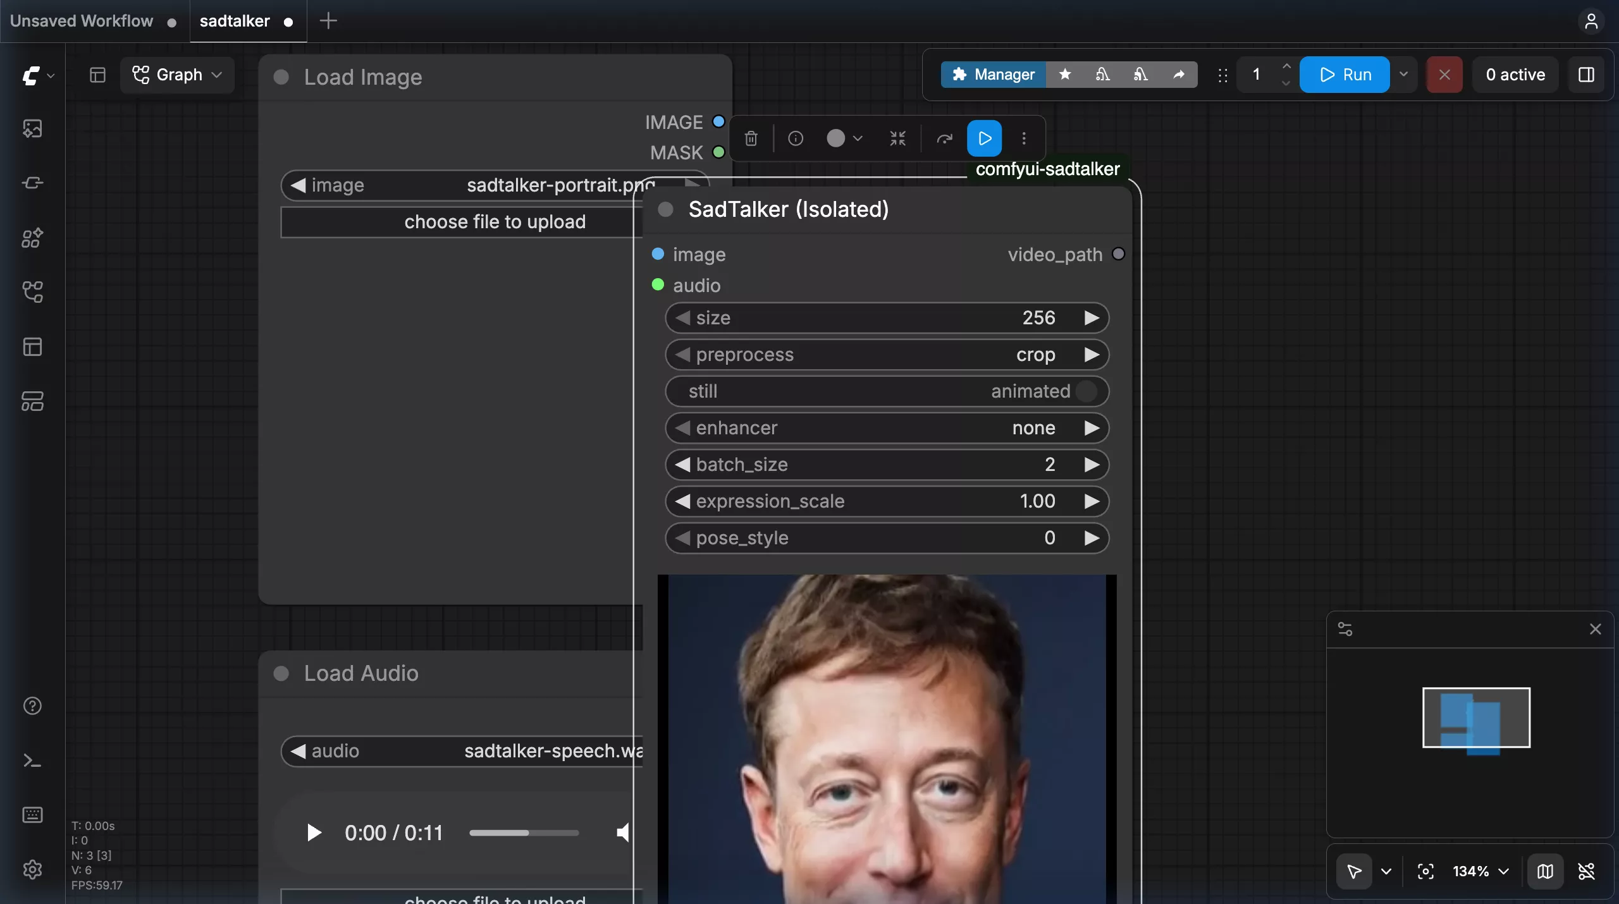Fit view icon in bottom toolbar
This screenshot has height=904, width=1619.
pos(1425,871)
